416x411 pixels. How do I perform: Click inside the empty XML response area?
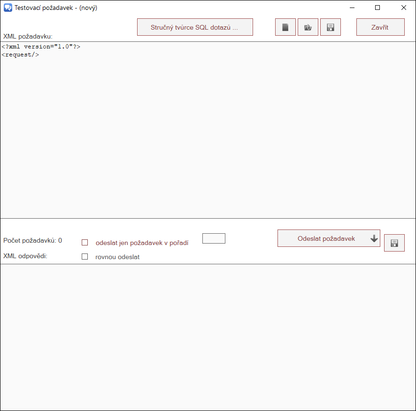[x=208, y=336]
